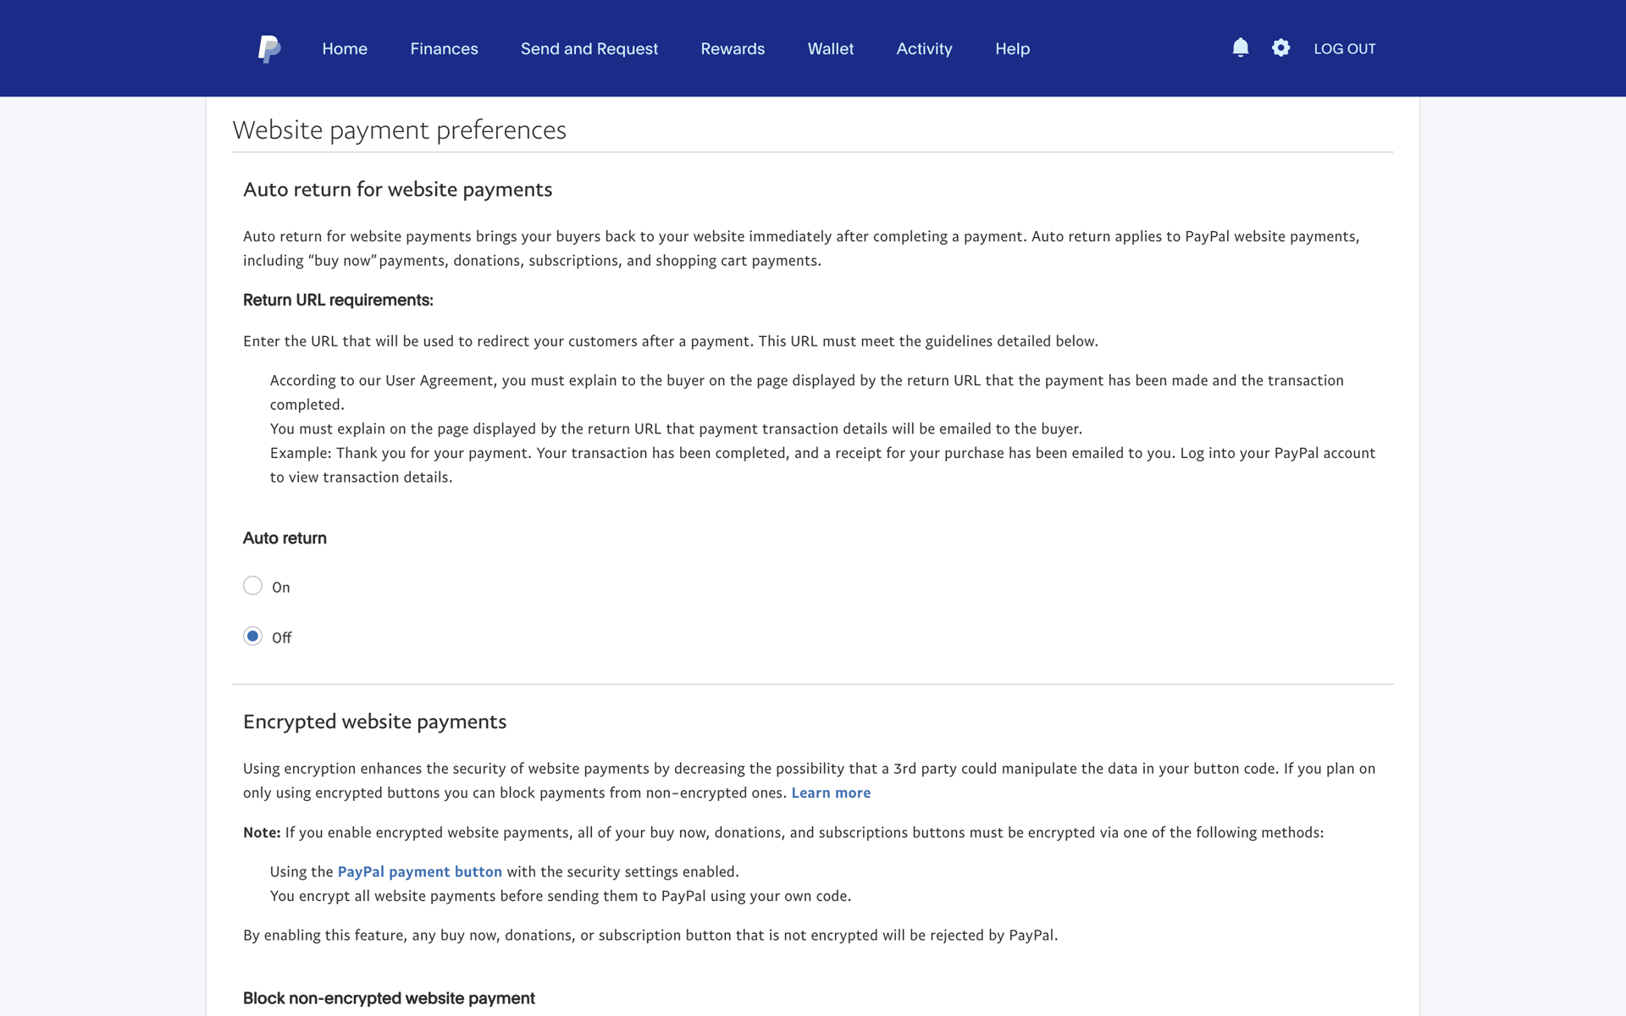Viewport: 1626px width, 1016px height.
Task: Select the Auto return Off radio button
Action: click(252, 636)
